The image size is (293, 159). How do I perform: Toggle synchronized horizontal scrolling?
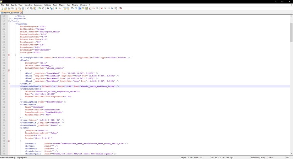click(x=67, y=8)
